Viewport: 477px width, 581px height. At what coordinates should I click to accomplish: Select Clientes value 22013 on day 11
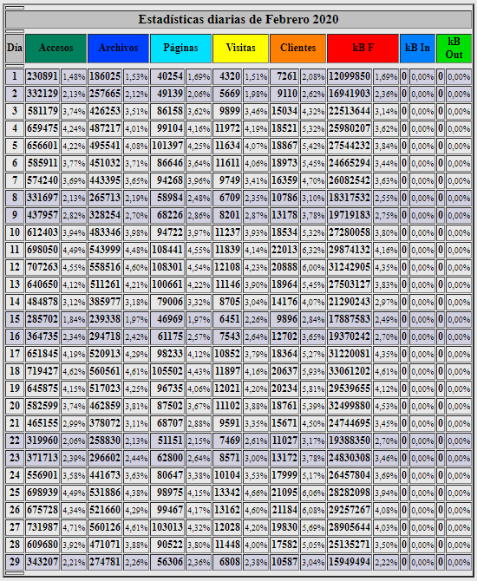point(284,250)
